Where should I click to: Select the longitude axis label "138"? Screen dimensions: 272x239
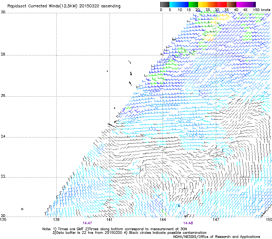coord(56,220)
